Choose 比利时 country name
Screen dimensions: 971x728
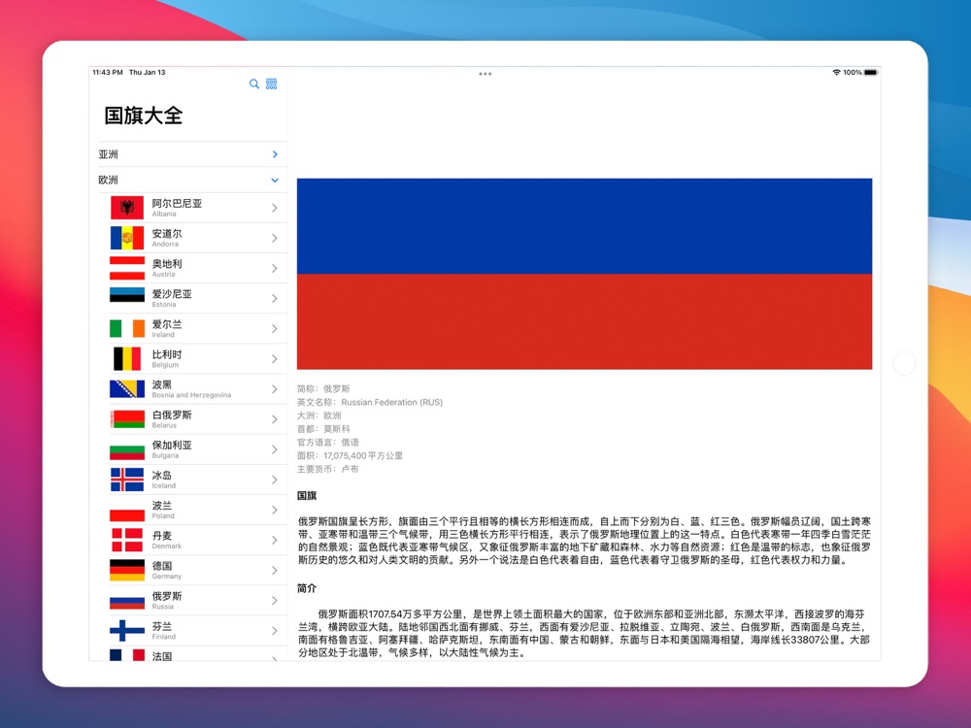coord(167,354)
